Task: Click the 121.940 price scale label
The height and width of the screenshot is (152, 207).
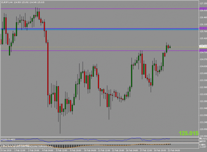Action: click(203, 108)
